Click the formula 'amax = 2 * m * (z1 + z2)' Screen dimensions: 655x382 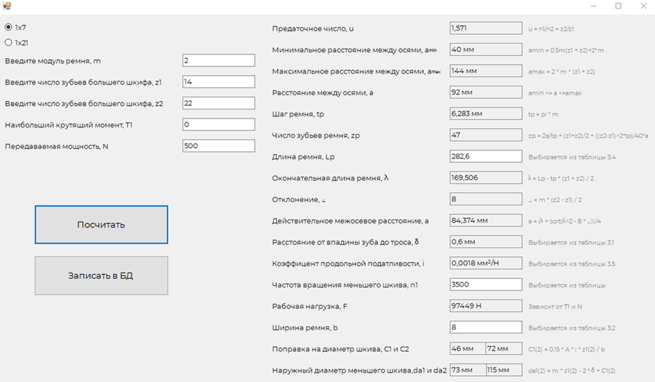click(562, 72)
